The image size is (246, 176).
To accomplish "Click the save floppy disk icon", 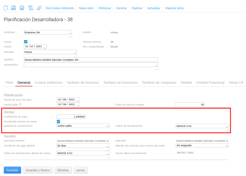I will point(13,8).
